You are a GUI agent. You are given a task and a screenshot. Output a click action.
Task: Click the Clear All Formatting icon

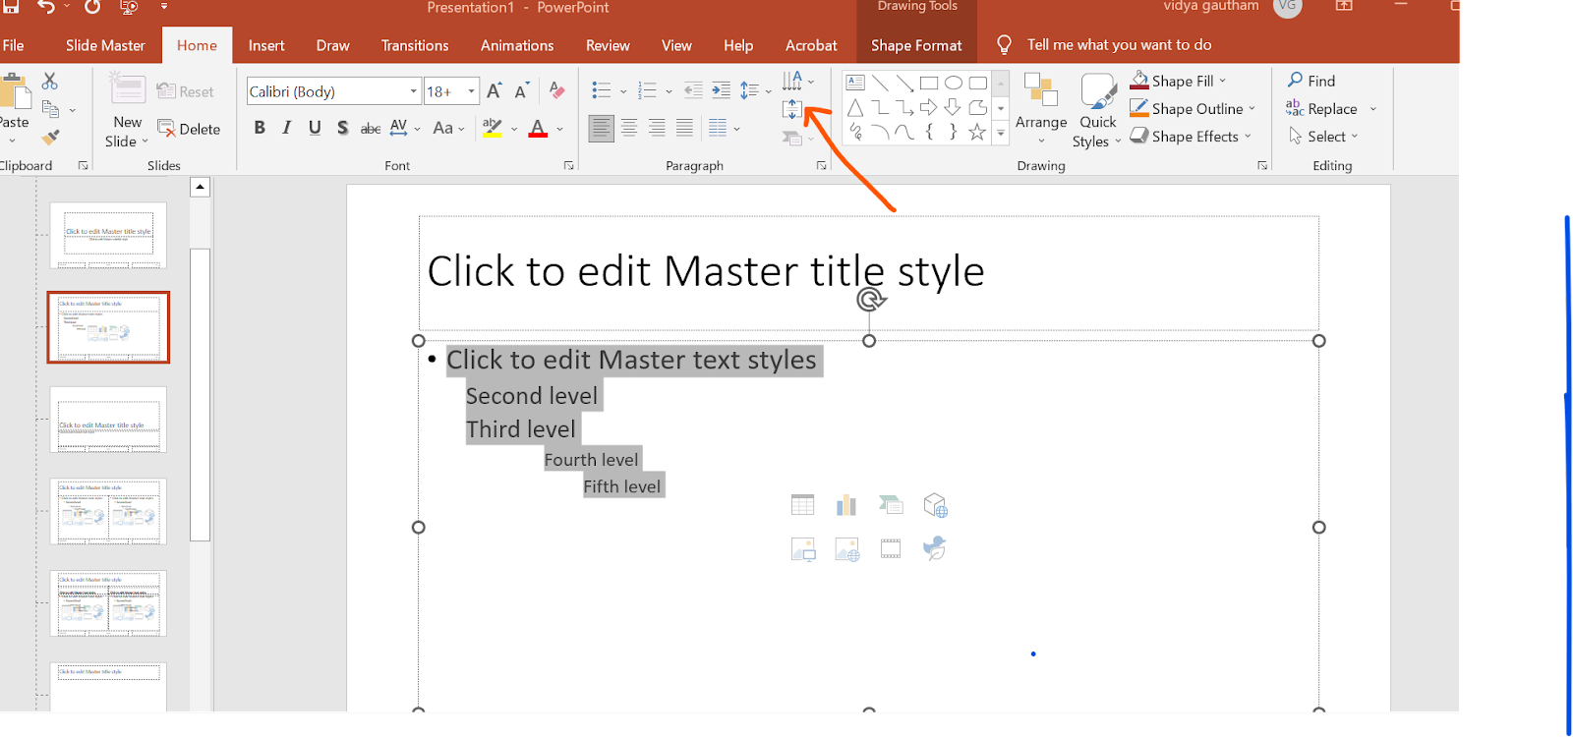pyautogui.click(x=556, y=90)
